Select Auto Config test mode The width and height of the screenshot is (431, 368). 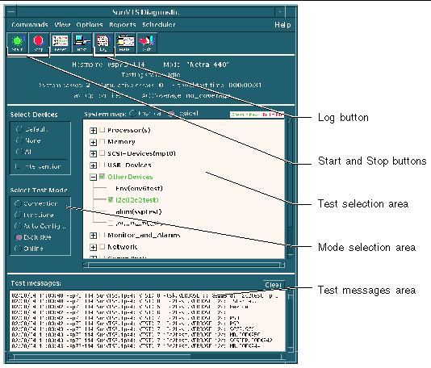[x=18, y=226]
